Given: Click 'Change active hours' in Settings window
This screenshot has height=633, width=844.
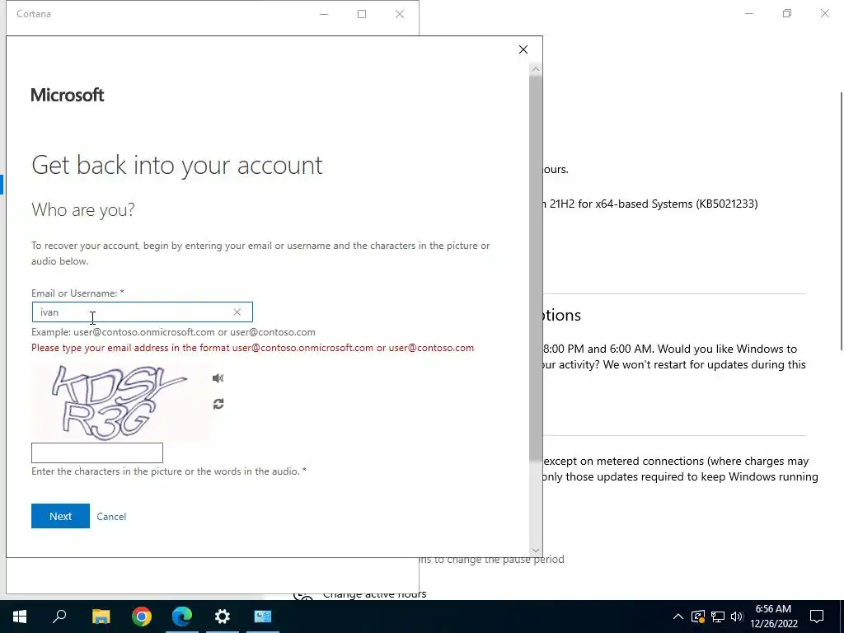Looking at the screenshot, I should tap(375, 594).
